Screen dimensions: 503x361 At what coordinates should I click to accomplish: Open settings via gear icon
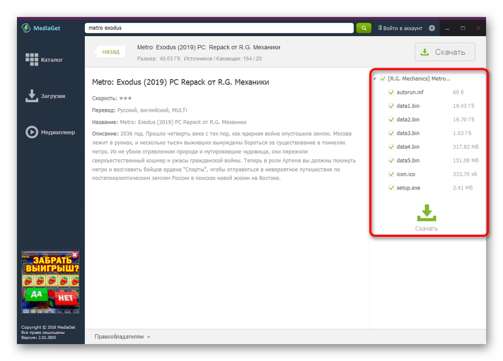click(432, 28)
